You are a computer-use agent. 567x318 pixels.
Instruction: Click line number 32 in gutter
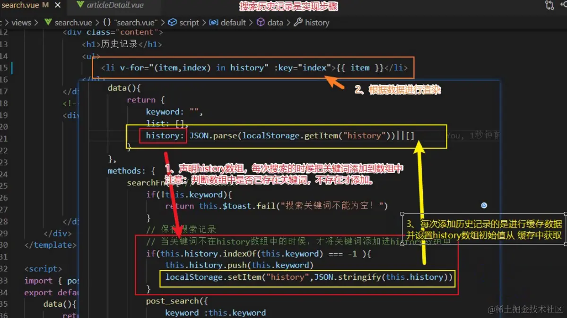[x=4, y=268]
